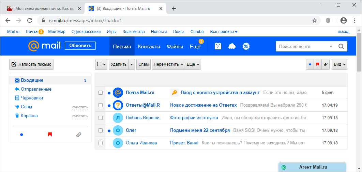Open the Переместить dropdown
The width and height of the screenshot is (362, 172).
point(168,64)
